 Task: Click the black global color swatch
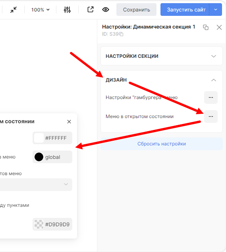[x=39, y=157]
